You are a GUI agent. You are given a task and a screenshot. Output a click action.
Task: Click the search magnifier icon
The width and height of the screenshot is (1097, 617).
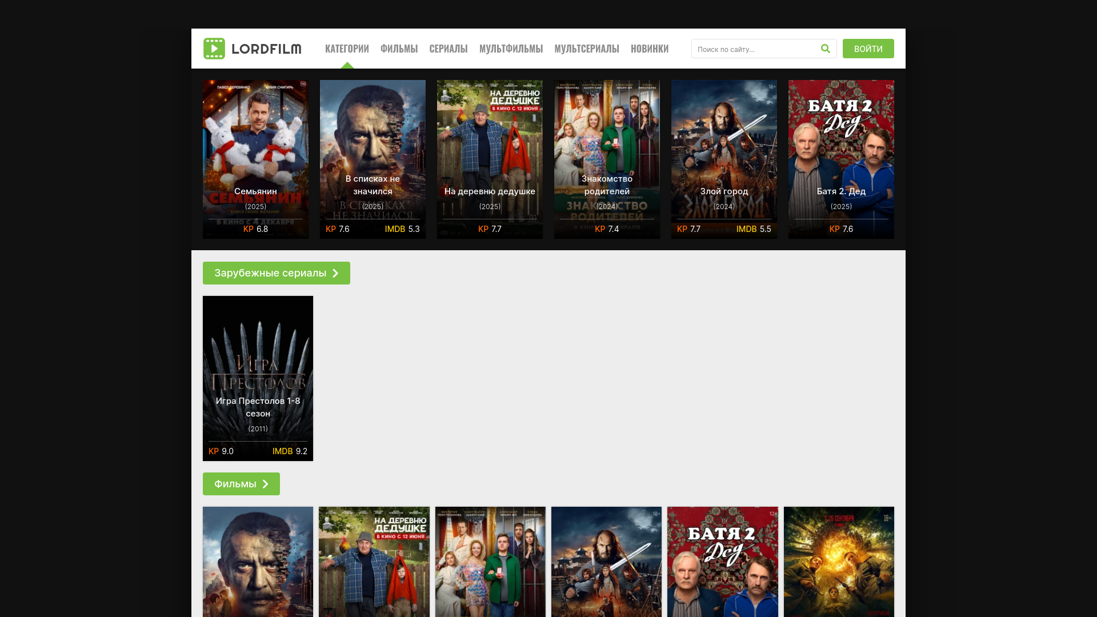point(825,49)
